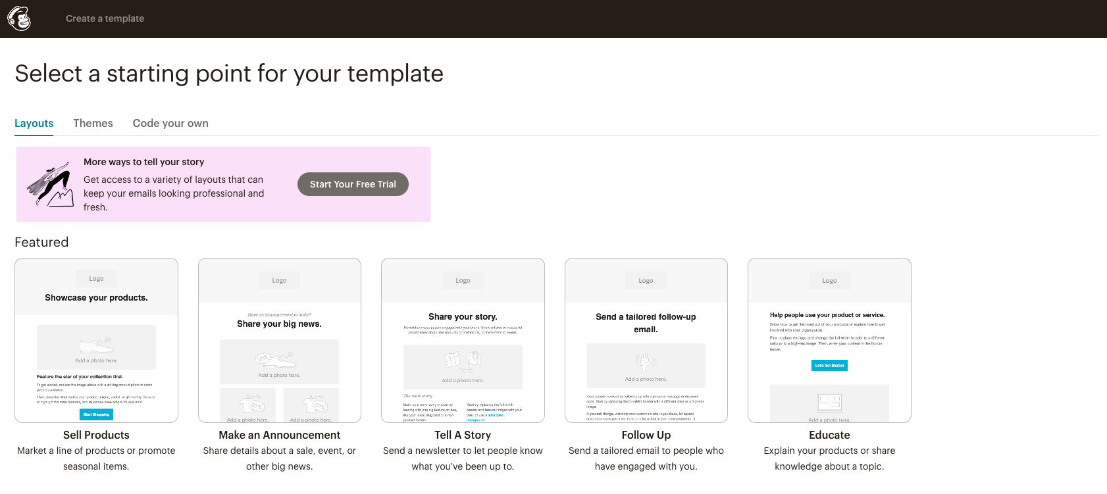Click the Create a template header text
This screenshot has height=494, width=1107.
point(105,18)
